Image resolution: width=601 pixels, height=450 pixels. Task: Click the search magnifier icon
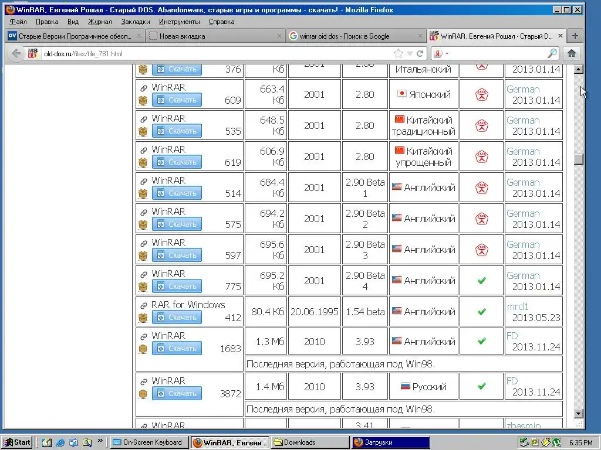[x=552, y=53]
